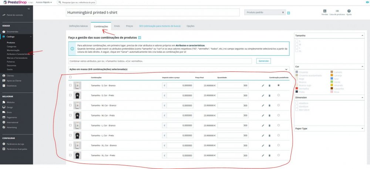
Task: Open the Preços tab
Action: [x=129, y=26]
